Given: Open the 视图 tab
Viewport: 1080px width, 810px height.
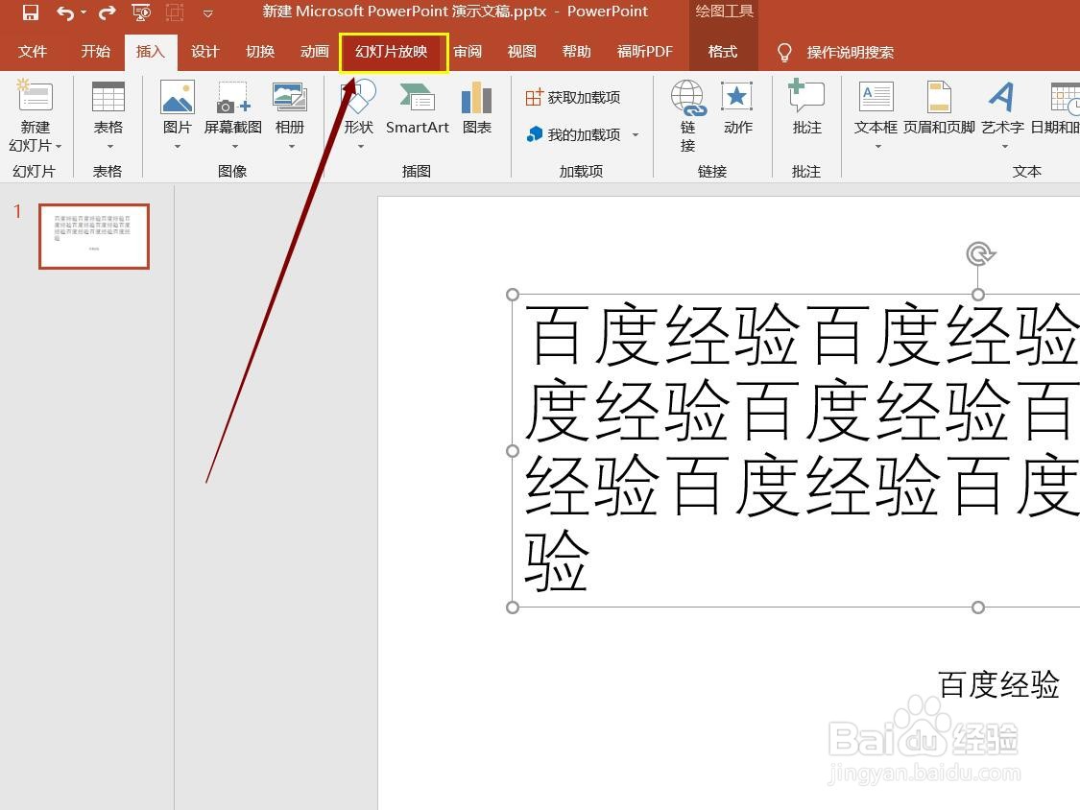Looking at the screenshot, I should pos(521,52).
